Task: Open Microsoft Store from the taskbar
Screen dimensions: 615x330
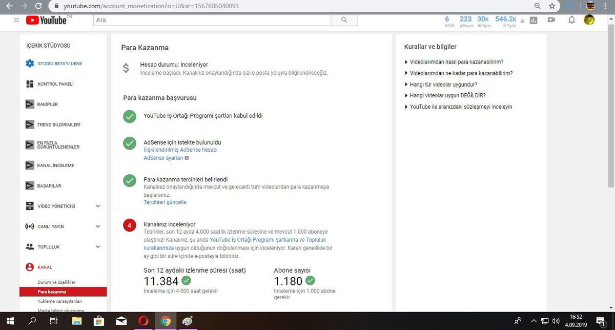Action: pyautogui.click(x=99, y=321)
